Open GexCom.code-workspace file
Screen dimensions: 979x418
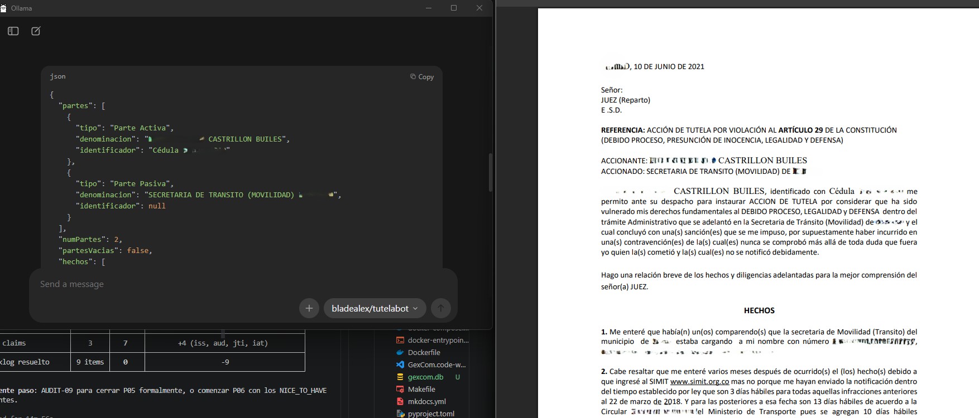pos(436,364)
